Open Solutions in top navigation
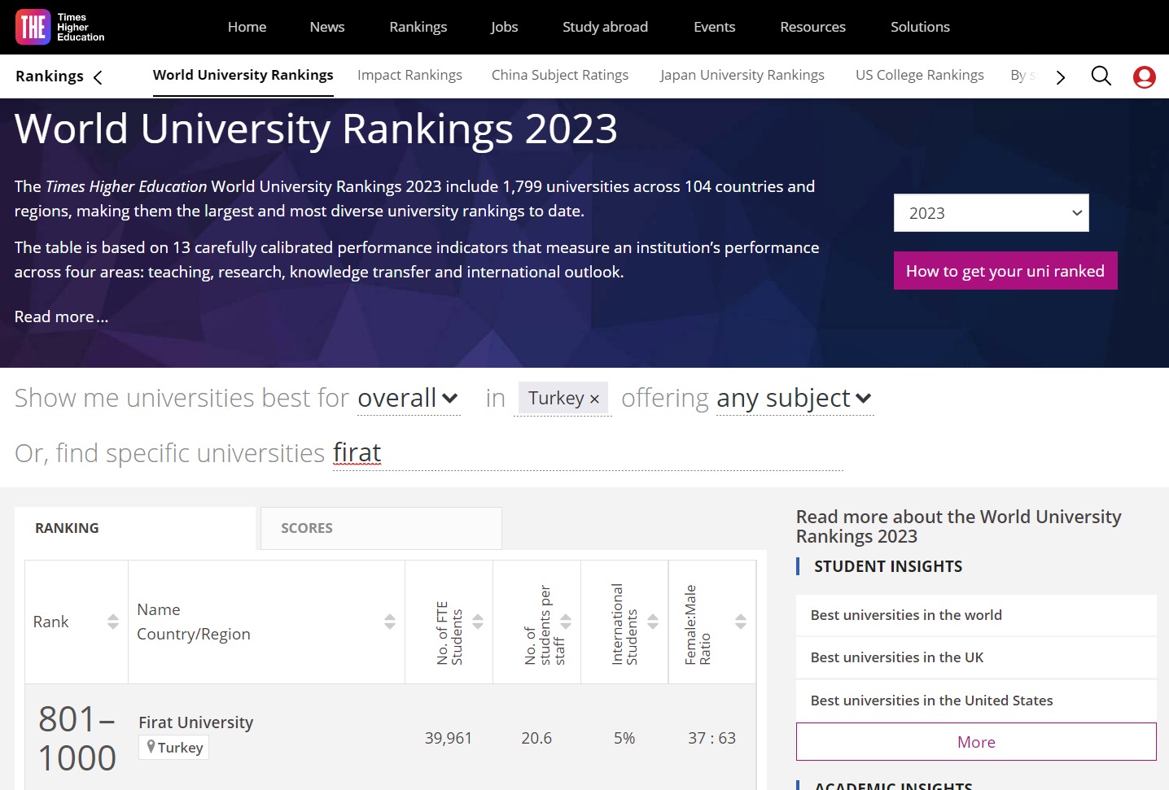1169x790 pixels. point(920,27)
